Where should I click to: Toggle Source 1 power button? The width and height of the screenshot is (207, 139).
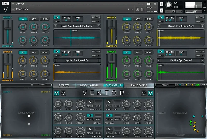point(57,17)
